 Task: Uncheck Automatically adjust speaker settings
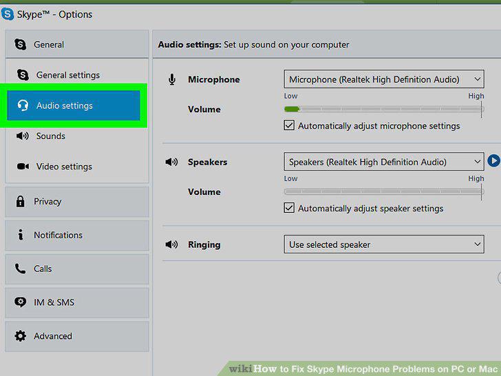289,208
